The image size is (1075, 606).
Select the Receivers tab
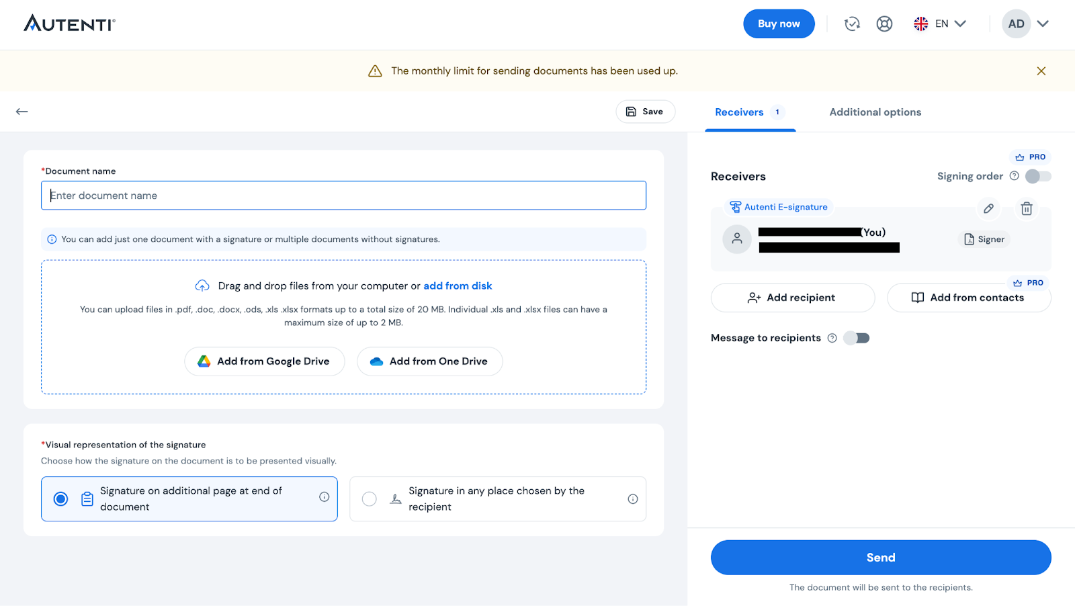pyautogui.click(x=739, y=112)
